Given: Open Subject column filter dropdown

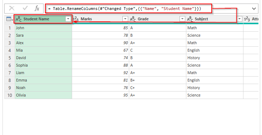Looking at the screenshot, I should 240,19.
